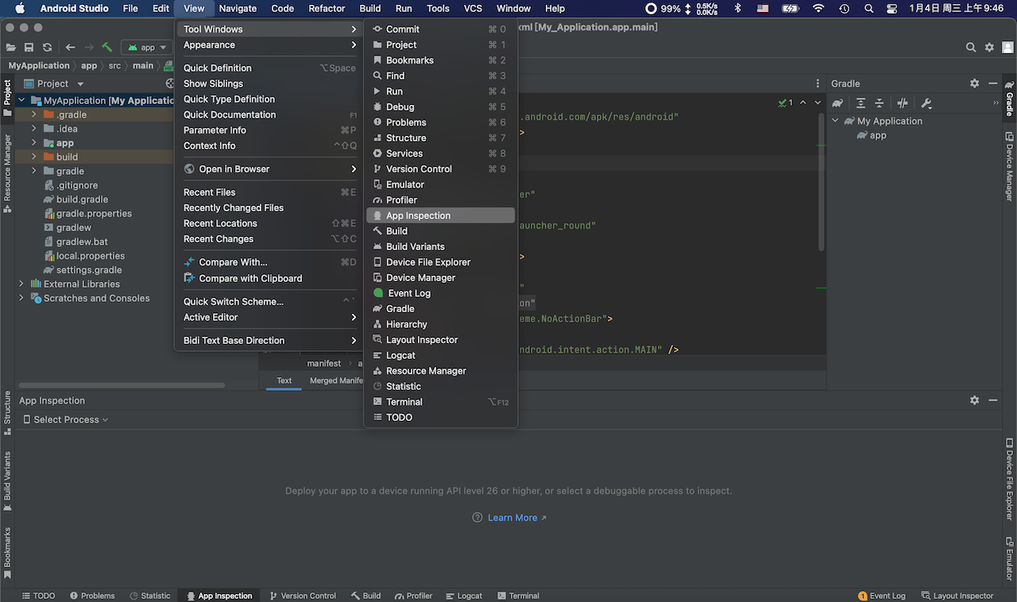Open editor tabs more options icon
The image size is (1017, 602).
click(x=818, y=83)
